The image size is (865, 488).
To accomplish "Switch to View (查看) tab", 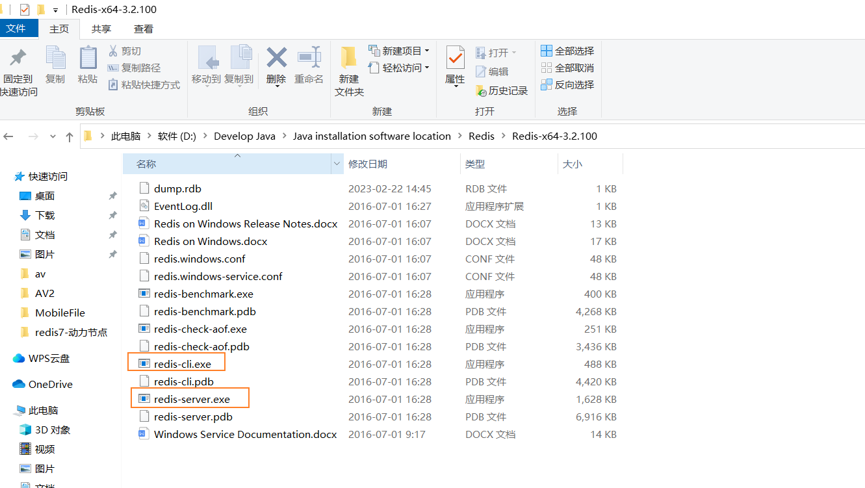I will tap(144, 29).
